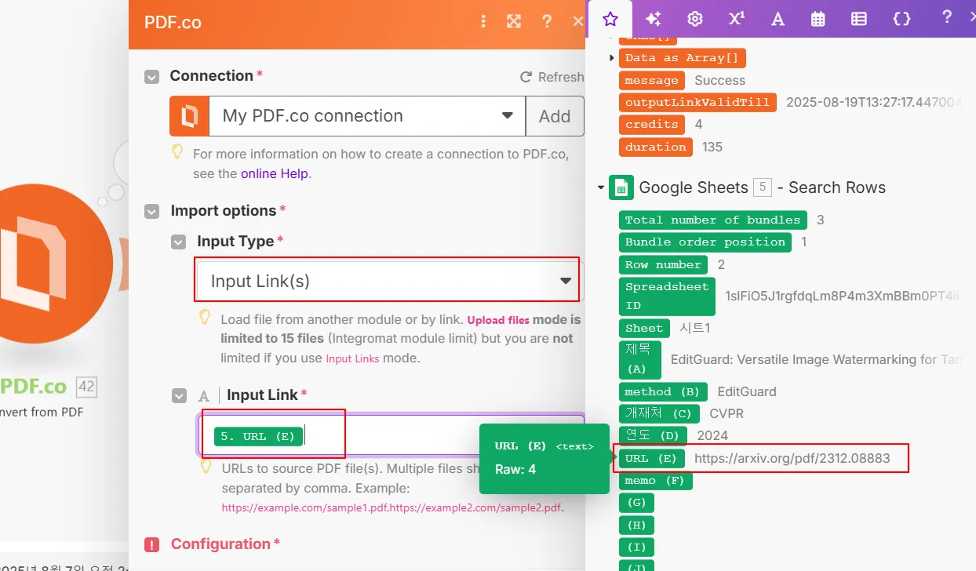Open the Input Link(s) type dropdown
The height and width of the screenshot is (571, 976).
tap(388, 281)
